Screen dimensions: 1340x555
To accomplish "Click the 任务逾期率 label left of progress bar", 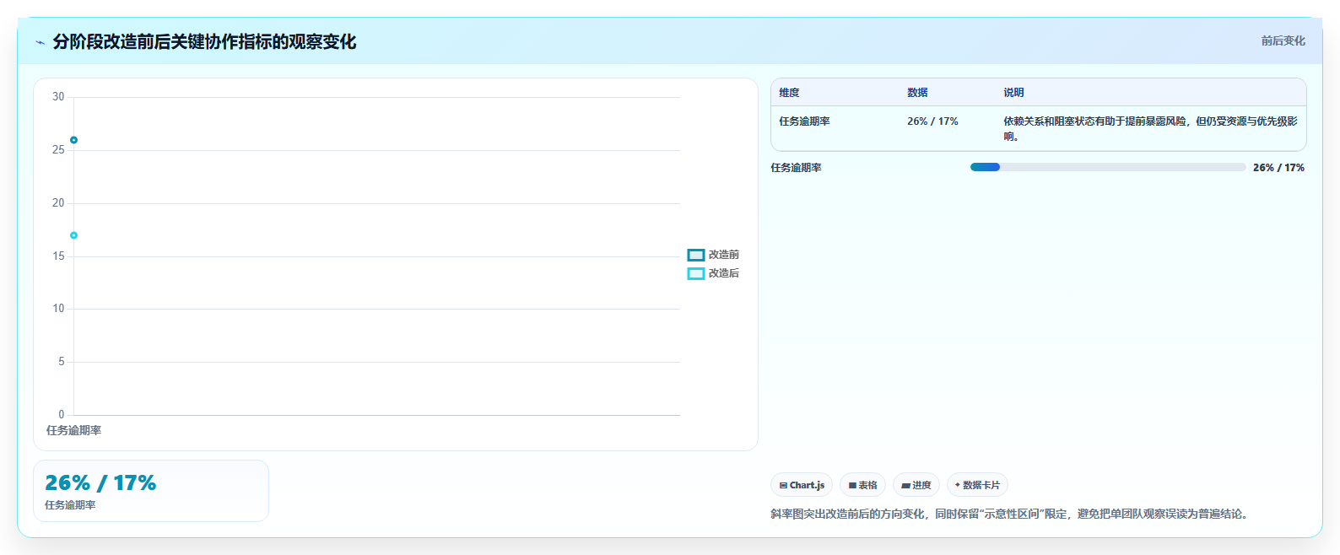I will (x=796, y=168).
